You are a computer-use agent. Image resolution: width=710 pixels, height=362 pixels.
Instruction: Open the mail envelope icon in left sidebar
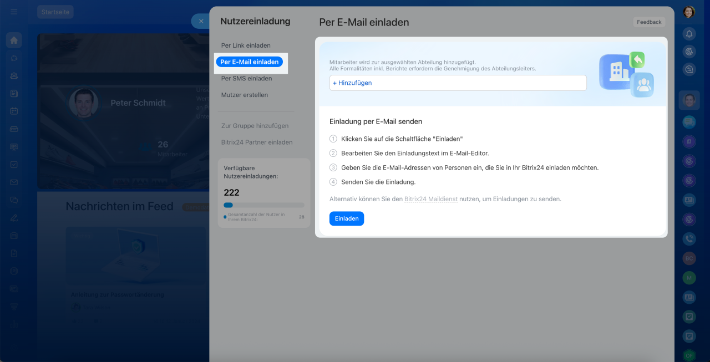(x=14, y=182)
